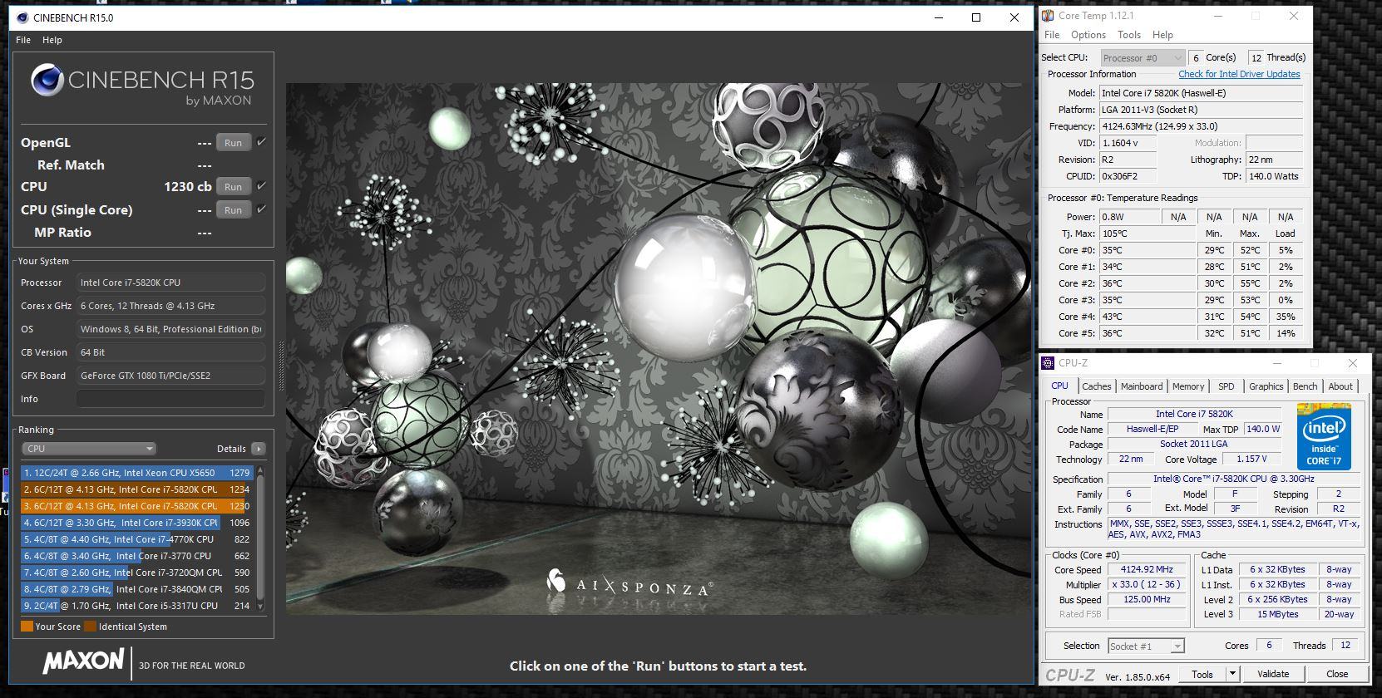
Task: Select ranking row 8 Intel Core i7-3840QM
Action: coord(136,589)
